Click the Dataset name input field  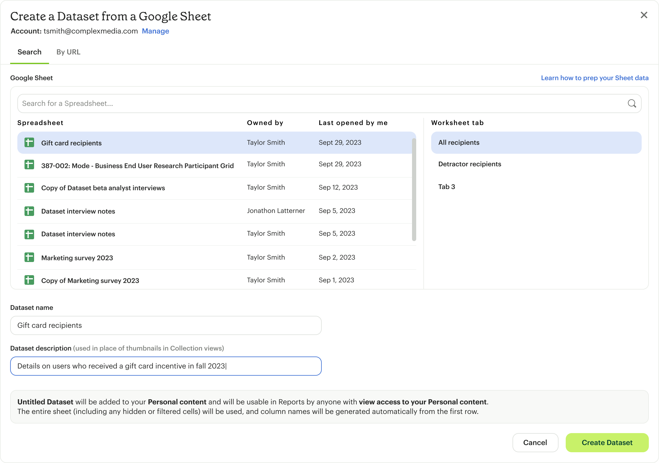pyautogui.click(x=166, y=325)
